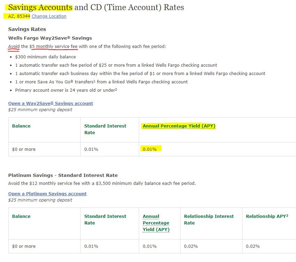Click the $300 minimum daily balance bullet
Image resolution: width=296 pixels, height=262 pixels.
46,57
